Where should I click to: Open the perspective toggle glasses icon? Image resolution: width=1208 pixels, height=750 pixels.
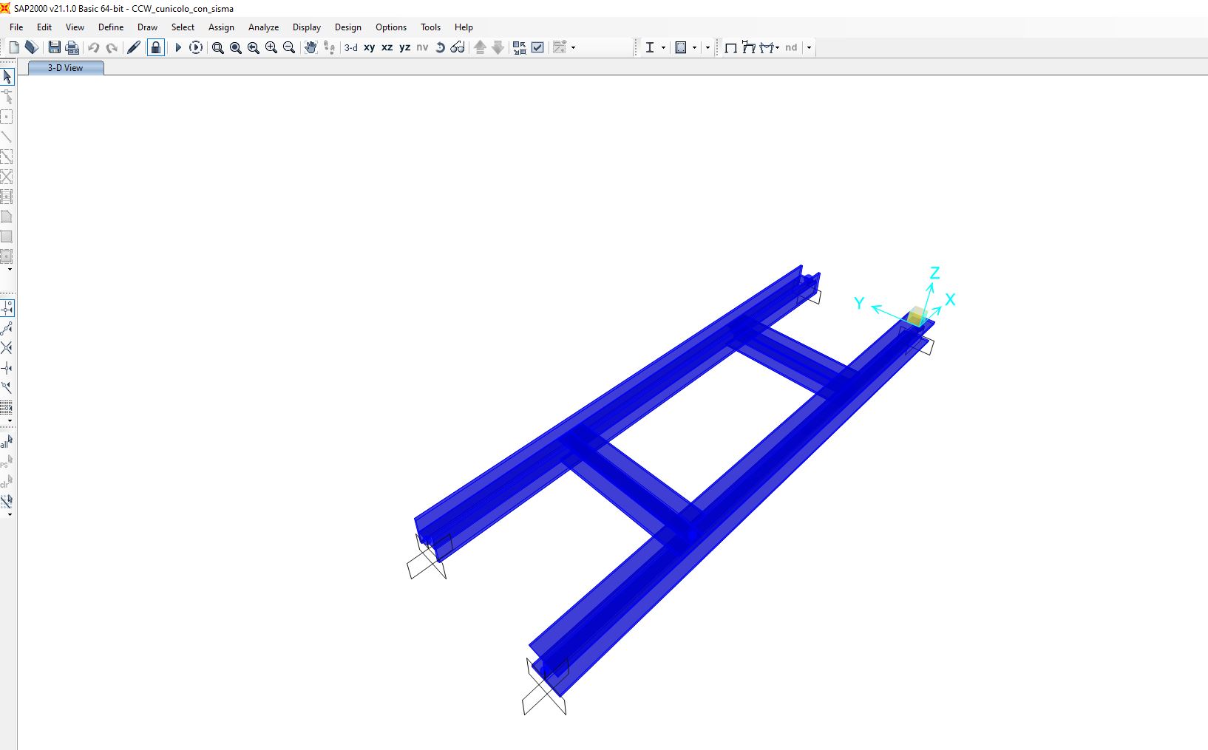pyautogui.click(x=458, y=47)
